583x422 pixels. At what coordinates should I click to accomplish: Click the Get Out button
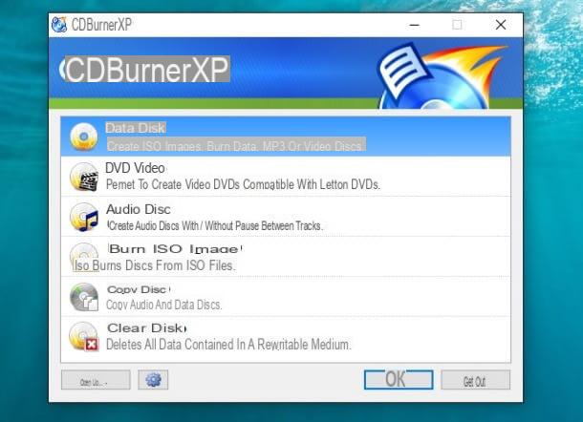[x=475, y=380]
